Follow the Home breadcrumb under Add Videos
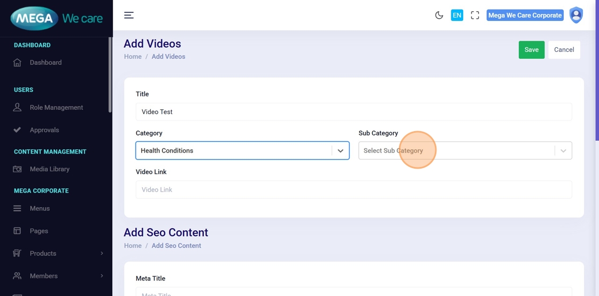Image resolution: width=599 pixels, height=296 pixels. pos(133,57)
